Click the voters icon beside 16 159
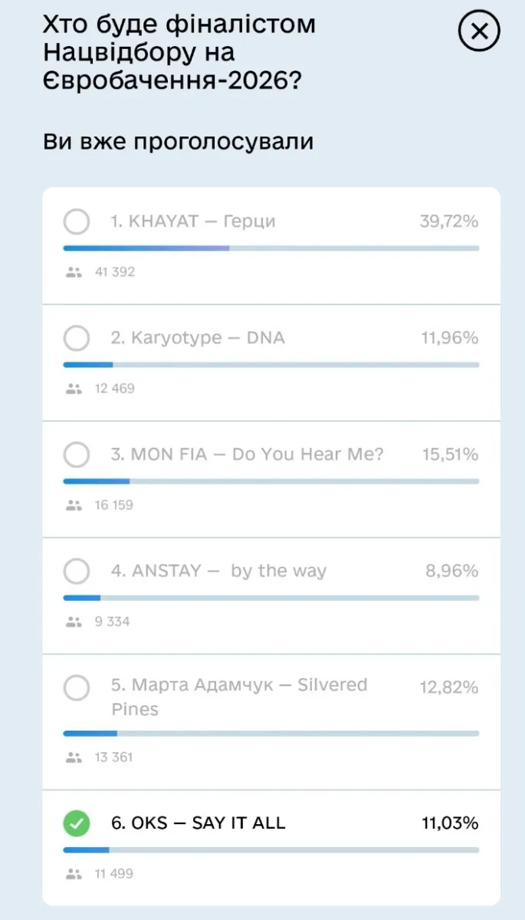This screenshot has height=920, width=525. (x=74, y=505)
